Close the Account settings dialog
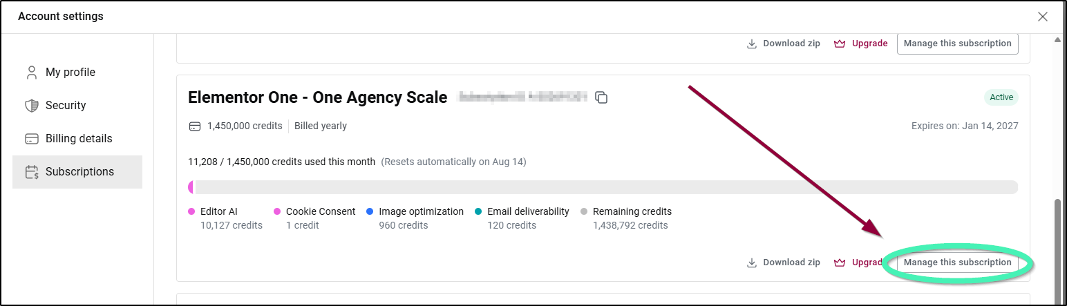Viewport: 1067px width, 306px height. [1043, 17]
